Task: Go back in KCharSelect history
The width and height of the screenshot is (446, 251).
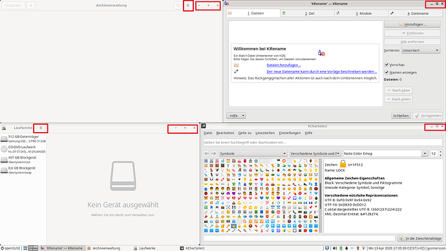Action: click(x=206, y=153)
